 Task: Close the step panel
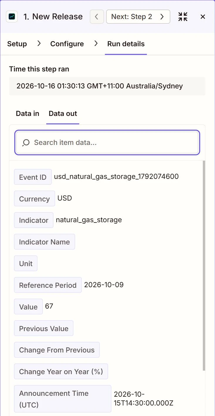(x=203, y=17)
